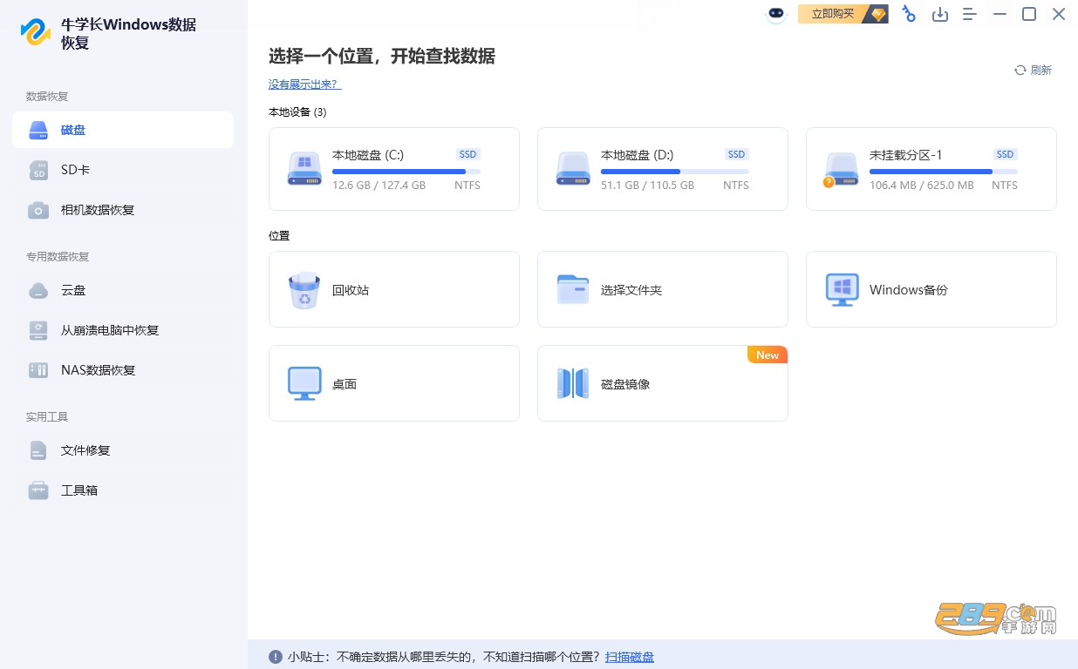Screen dimensions: 1078x669
Task: Open 工具箱 in sidebar
Action: click(x=123, y=490)
